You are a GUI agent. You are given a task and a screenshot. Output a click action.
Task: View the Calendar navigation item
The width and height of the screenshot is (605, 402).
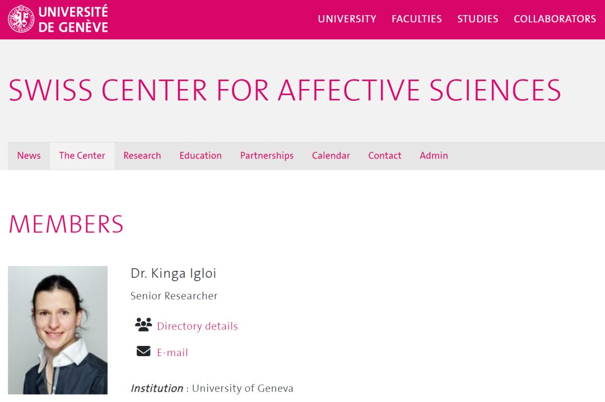click(x=331, y=156)
